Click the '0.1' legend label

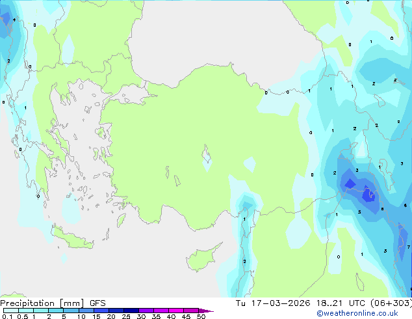point(7,316)
